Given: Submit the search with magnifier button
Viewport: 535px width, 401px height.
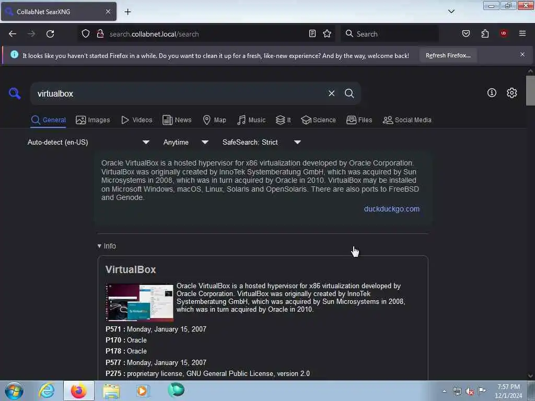Looking at the screenshot, I should pyautogui.click(x=349, y=93).
